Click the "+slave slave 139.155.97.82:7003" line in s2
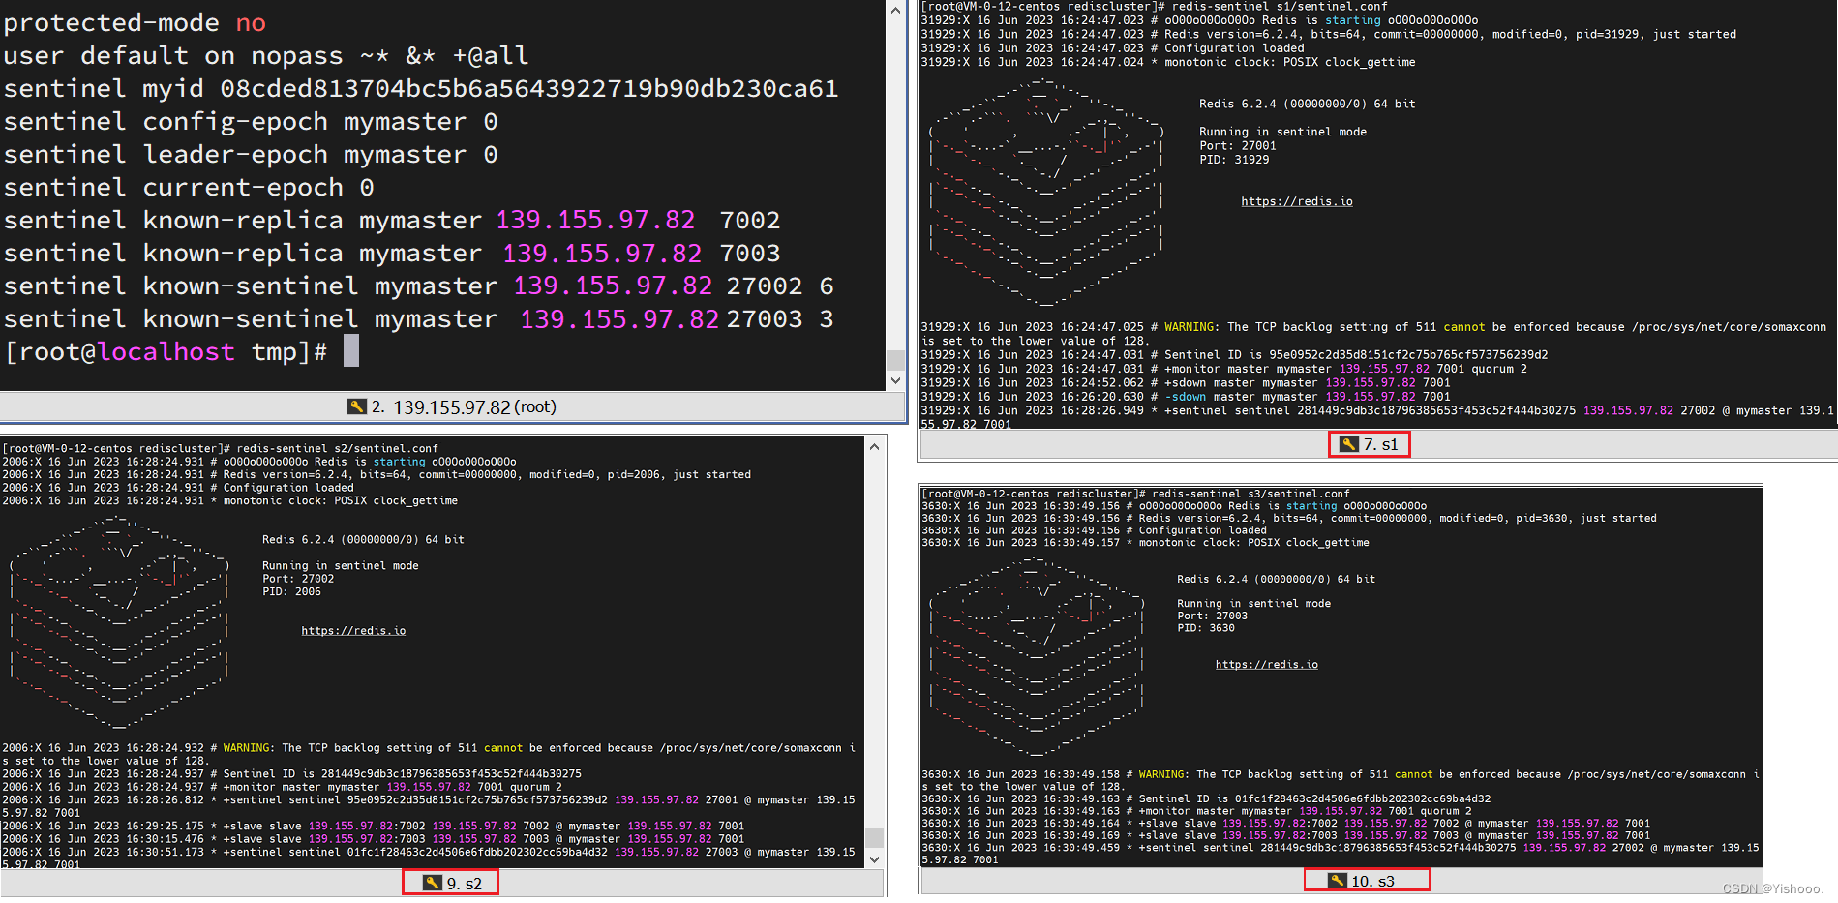Viewport: 1838px width, 903px height. [373, 839]
